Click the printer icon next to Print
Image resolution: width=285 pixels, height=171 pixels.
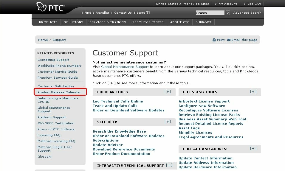point(214,40)
